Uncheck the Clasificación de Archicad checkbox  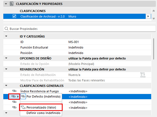(x=14, y=16)
